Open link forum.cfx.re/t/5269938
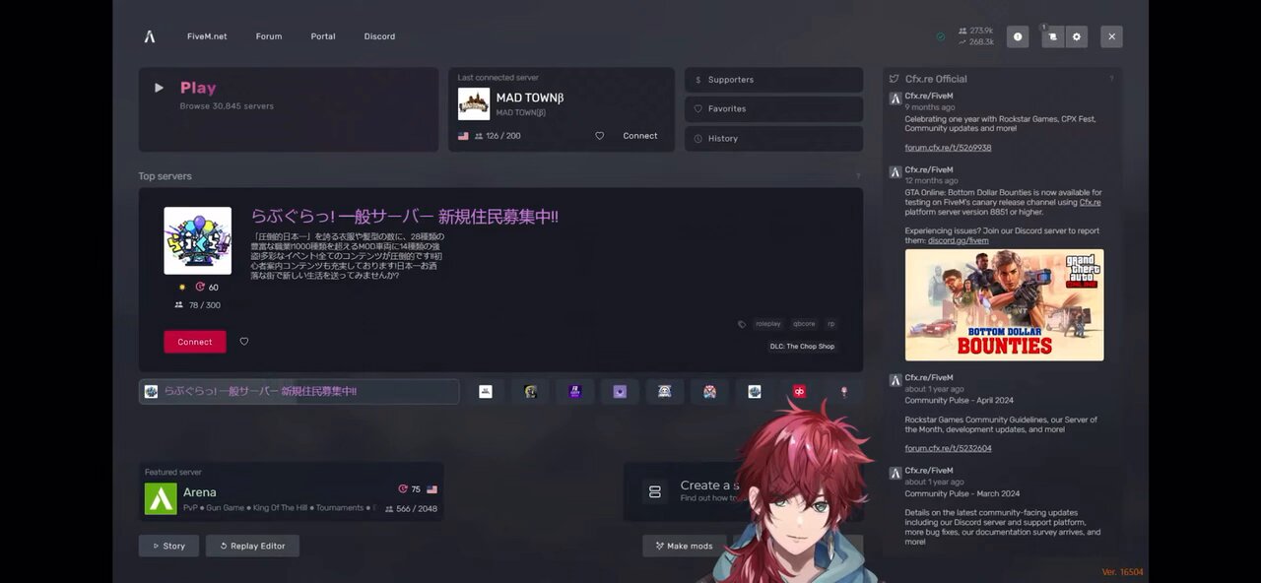This screenshot has height=583, width=1261. (x=948, y=148)
